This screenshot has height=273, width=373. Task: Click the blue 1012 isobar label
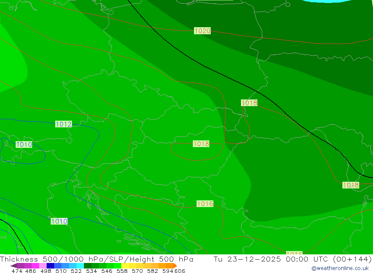(x=63, y=124)
